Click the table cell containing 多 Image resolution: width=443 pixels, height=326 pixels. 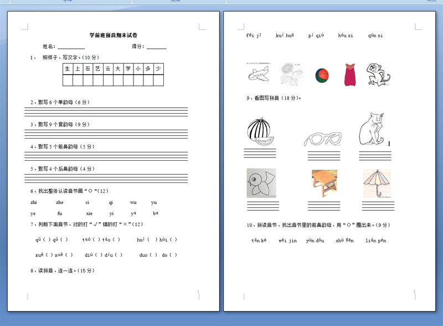tap(148, 69)
